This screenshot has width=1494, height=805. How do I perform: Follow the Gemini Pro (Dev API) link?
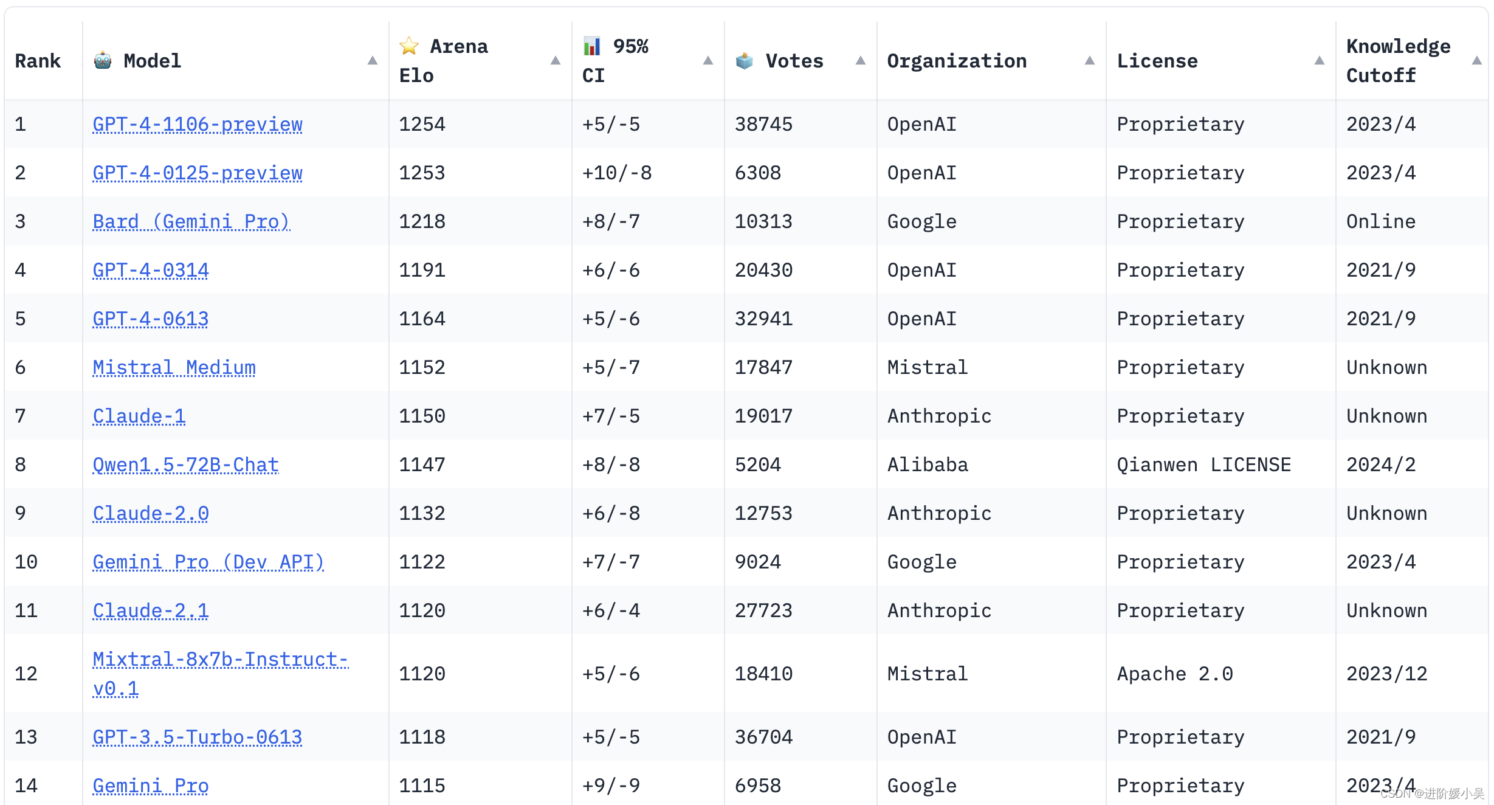click(x=208, y=562)
